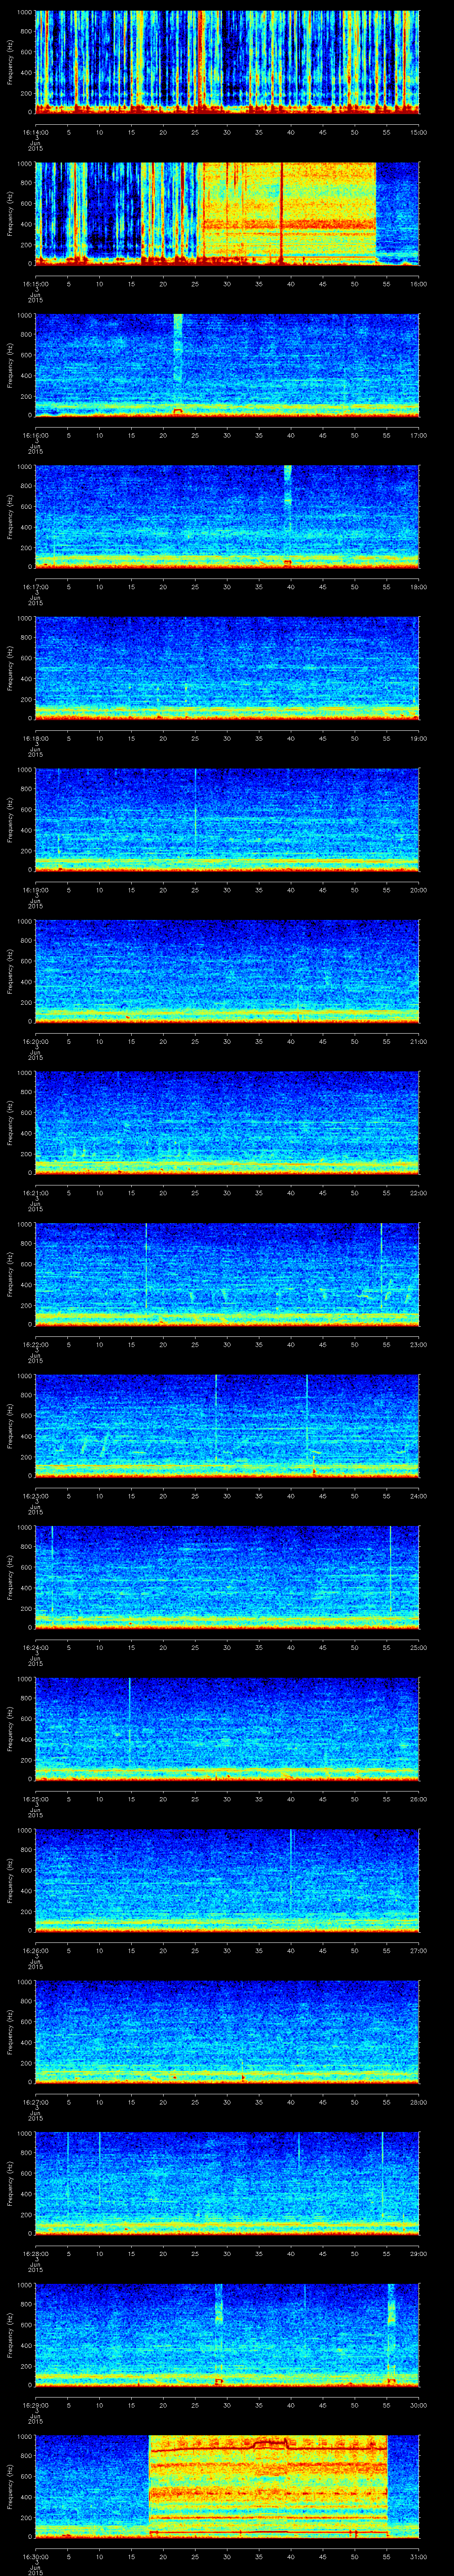The image size is (454, 2576).
Task: Click the yellow high-energy block in the 16:15:00 panel
Action: [x=290, y=213]
